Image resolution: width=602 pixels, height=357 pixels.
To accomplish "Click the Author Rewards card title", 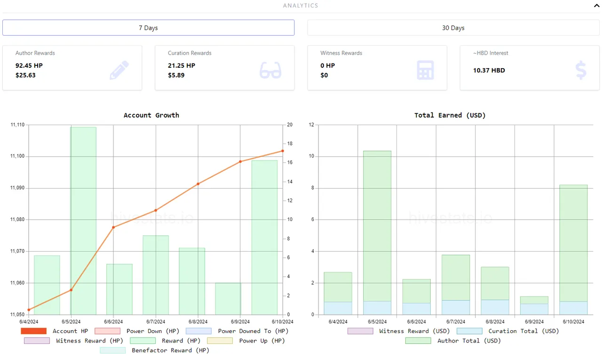I will (35, 53).
